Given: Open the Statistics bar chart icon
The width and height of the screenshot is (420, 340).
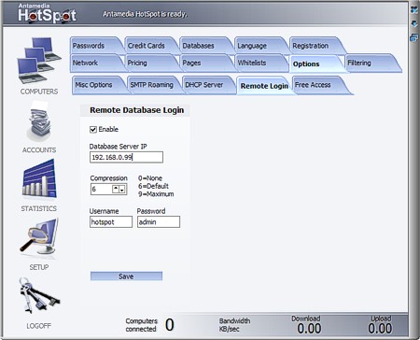Looking at the screenshot, I should (x=39, y=178).
